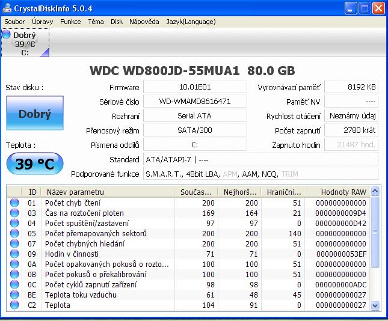Click the status orb for 05 Počet přemapovaných sektorů
The height and width of the screenshot is (321, 388).
[14, 233]
